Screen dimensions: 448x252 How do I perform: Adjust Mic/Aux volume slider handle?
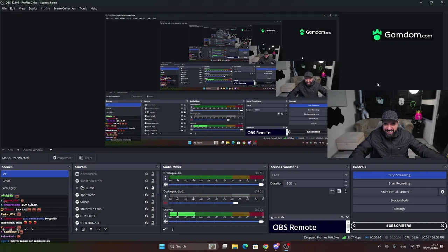click(261, 221)
